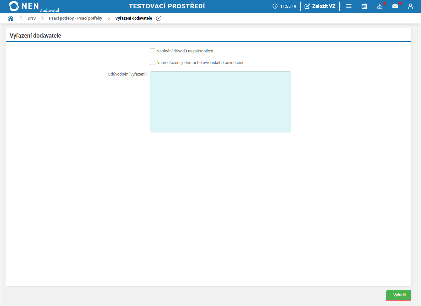Go to Psací potřeby - Psací potřeby breadcrumb
This screenshot has height=306, width=421.
pyautogui.click(x=75, y=18)
